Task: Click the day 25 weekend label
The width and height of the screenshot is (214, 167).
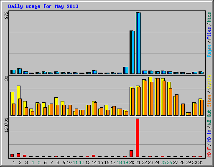Action: [163, 162]
